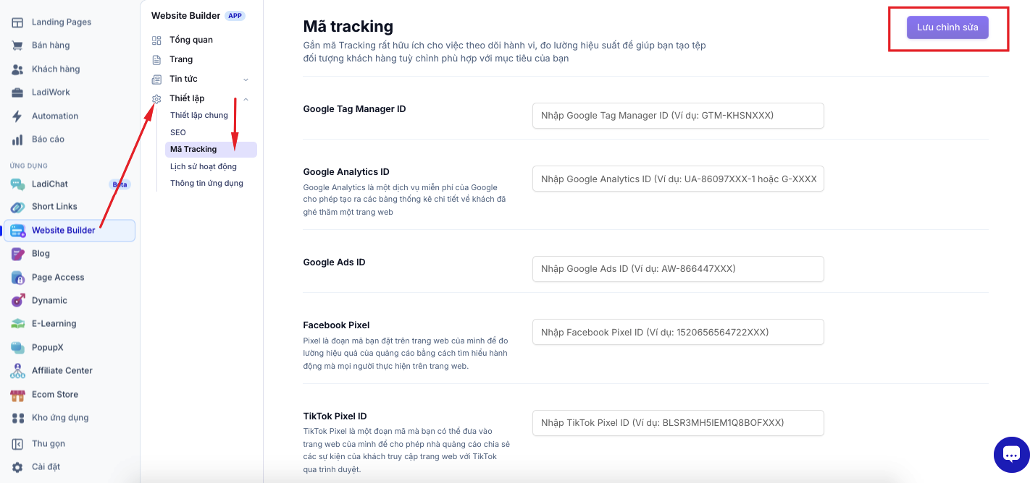Collapse the Thiết lập section chevron
This screenshot has height=483, width=1030.
246,99
